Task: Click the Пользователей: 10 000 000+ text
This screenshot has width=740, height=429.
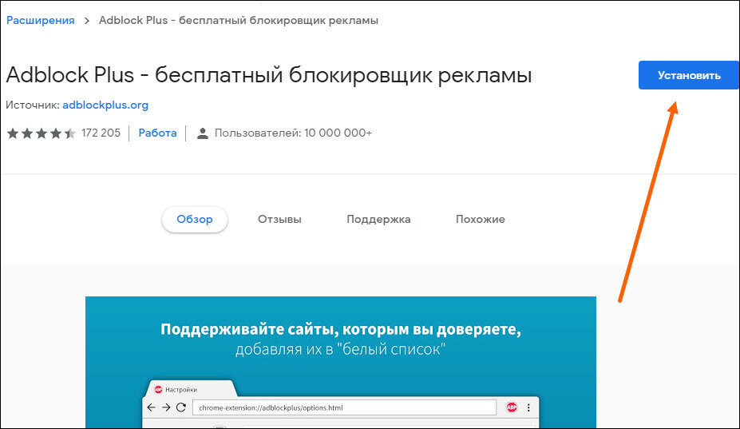Action: point(293,133)
